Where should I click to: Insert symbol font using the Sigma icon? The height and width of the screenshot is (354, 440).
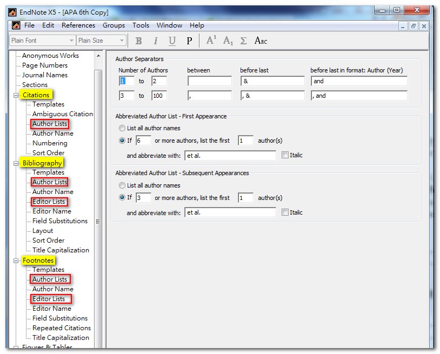243,41
